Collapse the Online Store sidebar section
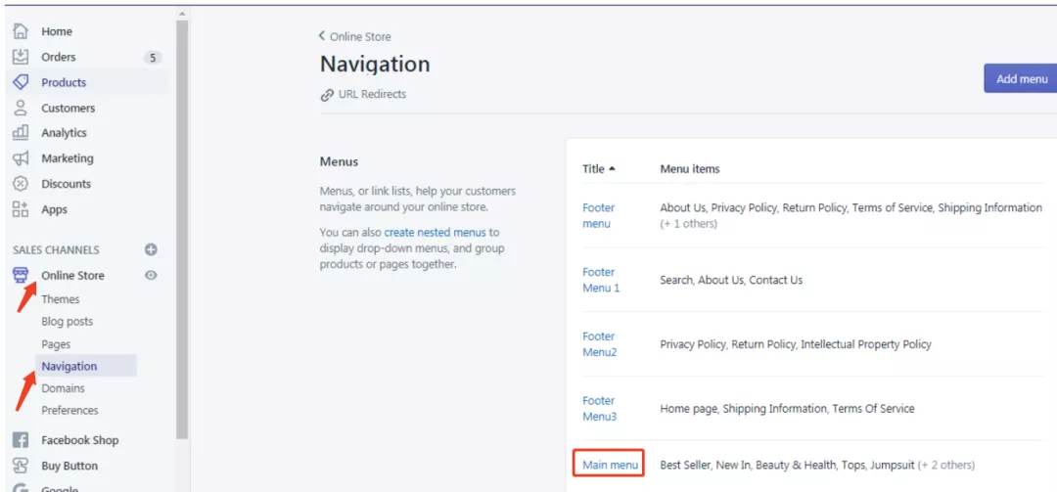The width and height of the screenshot is (1057, 492). click(x=72, y=275)
